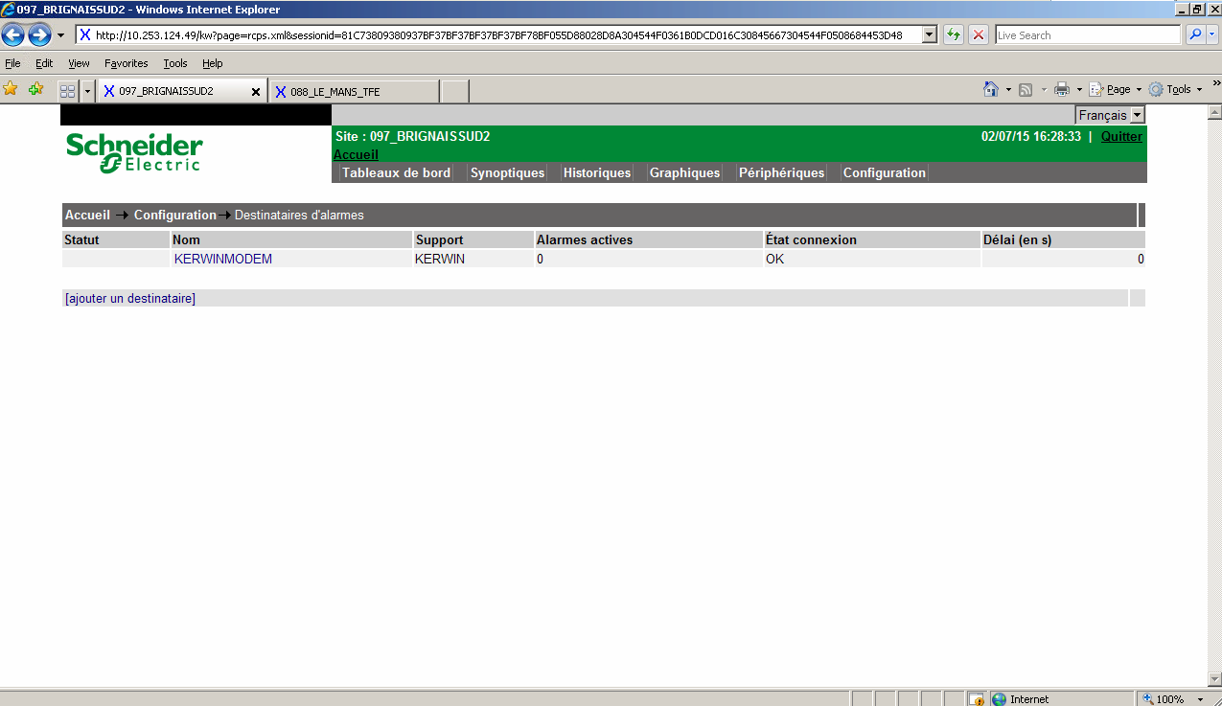Click the Add to Favorites icon
Viewport: 1222px width, 706px height.
pyautogui.click(x=35, y=90)
